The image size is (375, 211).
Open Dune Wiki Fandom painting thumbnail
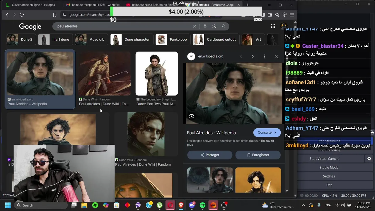coord(104,74)
